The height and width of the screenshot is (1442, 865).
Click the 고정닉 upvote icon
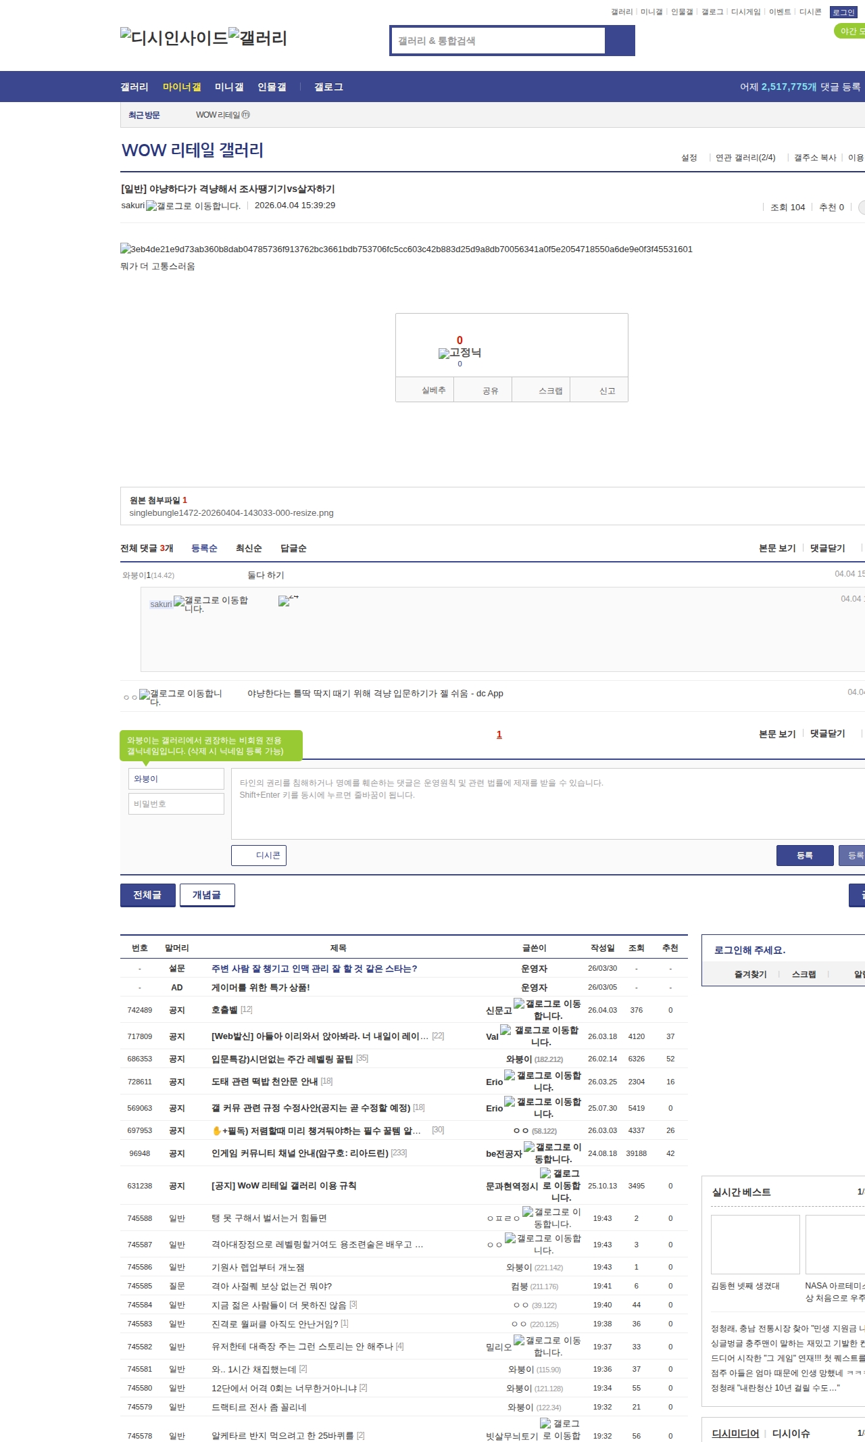coord(444,354)
